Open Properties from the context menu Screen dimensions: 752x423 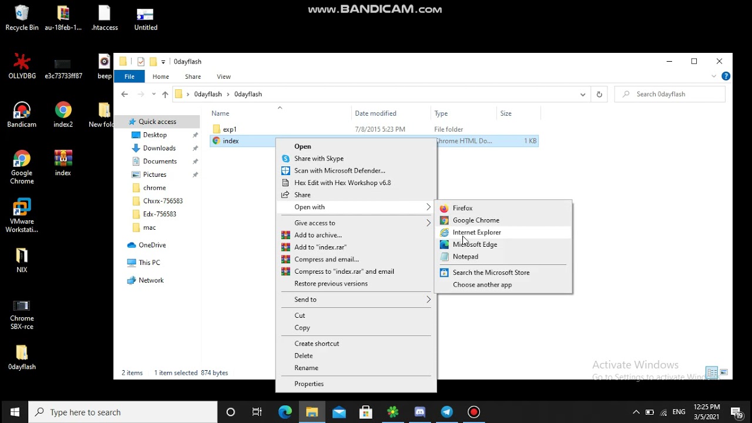click(x=356, y=384)
